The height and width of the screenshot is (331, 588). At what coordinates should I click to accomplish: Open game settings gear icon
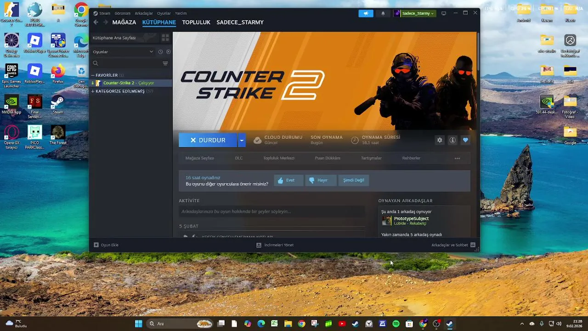tap(440, 140)
